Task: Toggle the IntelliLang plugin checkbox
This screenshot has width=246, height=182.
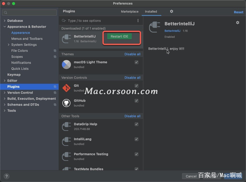Action: (x=137, y=139)
